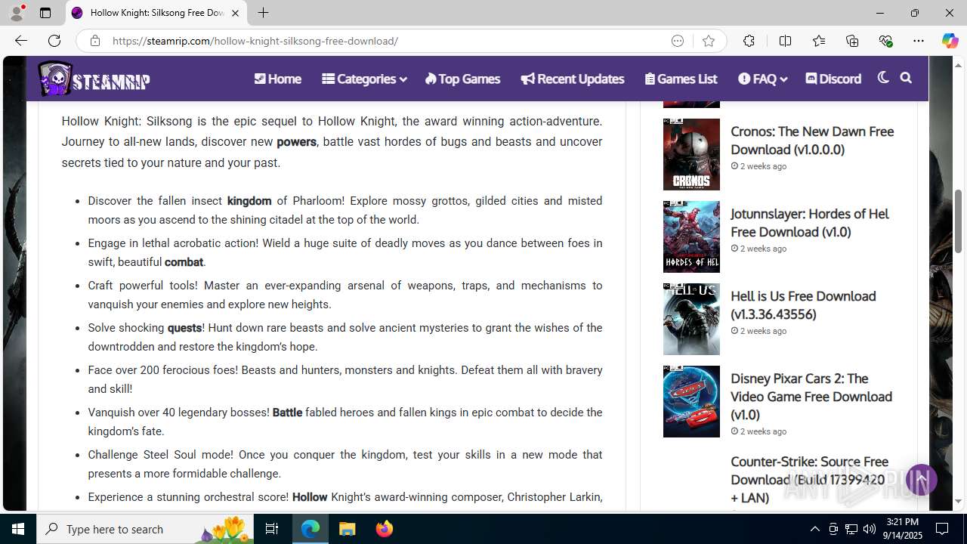The height and width of the screenshot is (544, 967).
Task: Open the notification center icon
Action: [x=942, y=529]
